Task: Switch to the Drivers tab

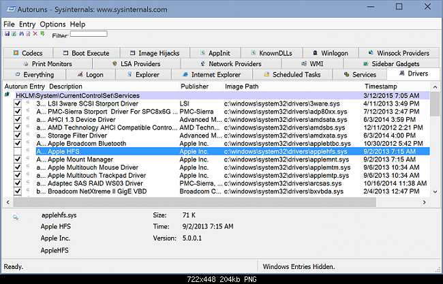Action: [413, 74]
